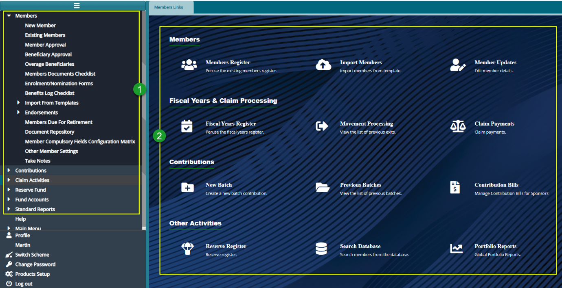Click the Member Updates user-edit icon
562x288 pixels.
458,65
